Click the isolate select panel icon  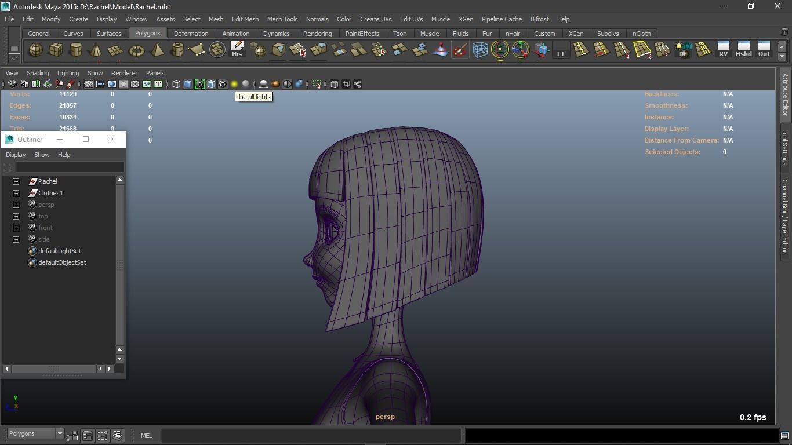tap(317, 84)
